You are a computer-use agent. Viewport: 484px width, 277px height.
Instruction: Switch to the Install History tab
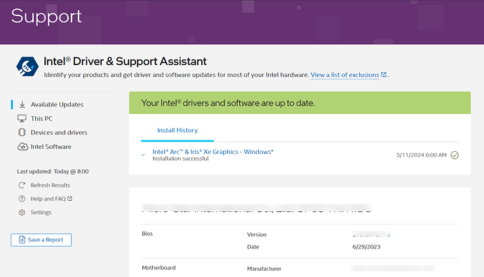(177, 130)
